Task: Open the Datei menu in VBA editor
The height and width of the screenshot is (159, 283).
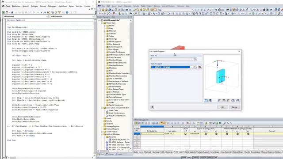Action: tap(8, 6)
